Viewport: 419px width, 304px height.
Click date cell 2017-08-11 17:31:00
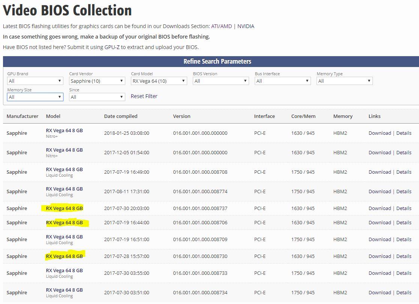[127, 191]
